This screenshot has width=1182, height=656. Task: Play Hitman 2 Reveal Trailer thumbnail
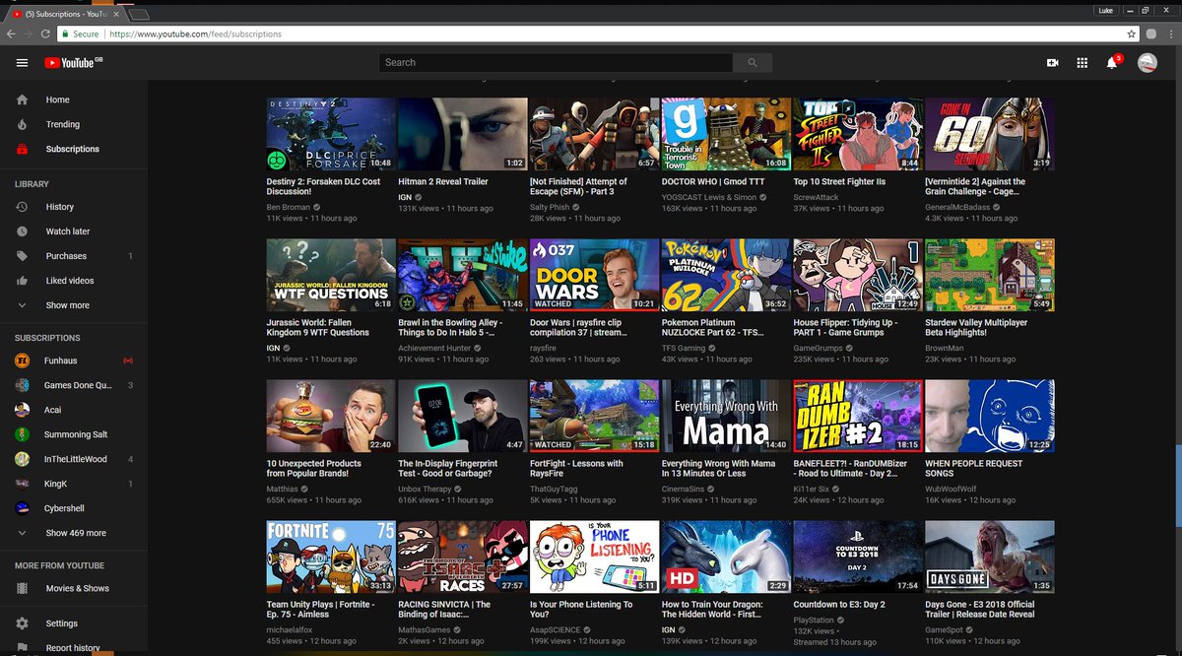click(462, 134)
